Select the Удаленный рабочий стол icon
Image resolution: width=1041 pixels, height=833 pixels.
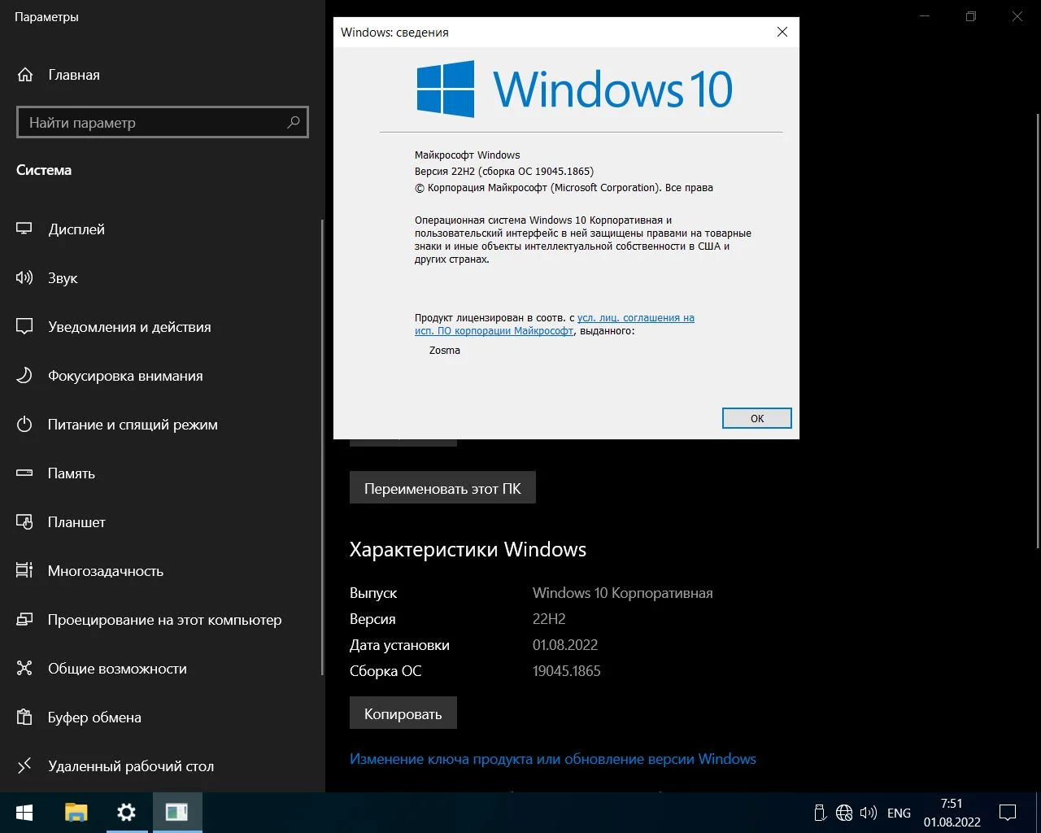tap(24, 765)
